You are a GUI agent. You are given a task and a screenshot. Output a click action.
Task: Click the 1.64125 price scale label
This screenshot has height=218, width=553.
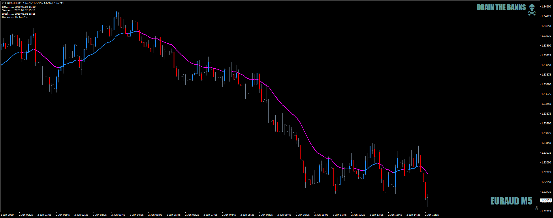[546, 16]
